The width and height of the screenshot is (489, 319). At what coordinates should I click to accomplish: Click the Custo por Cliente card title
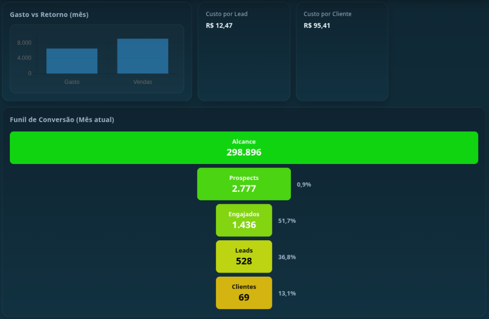pyautogui.click(x=327, y=14)
